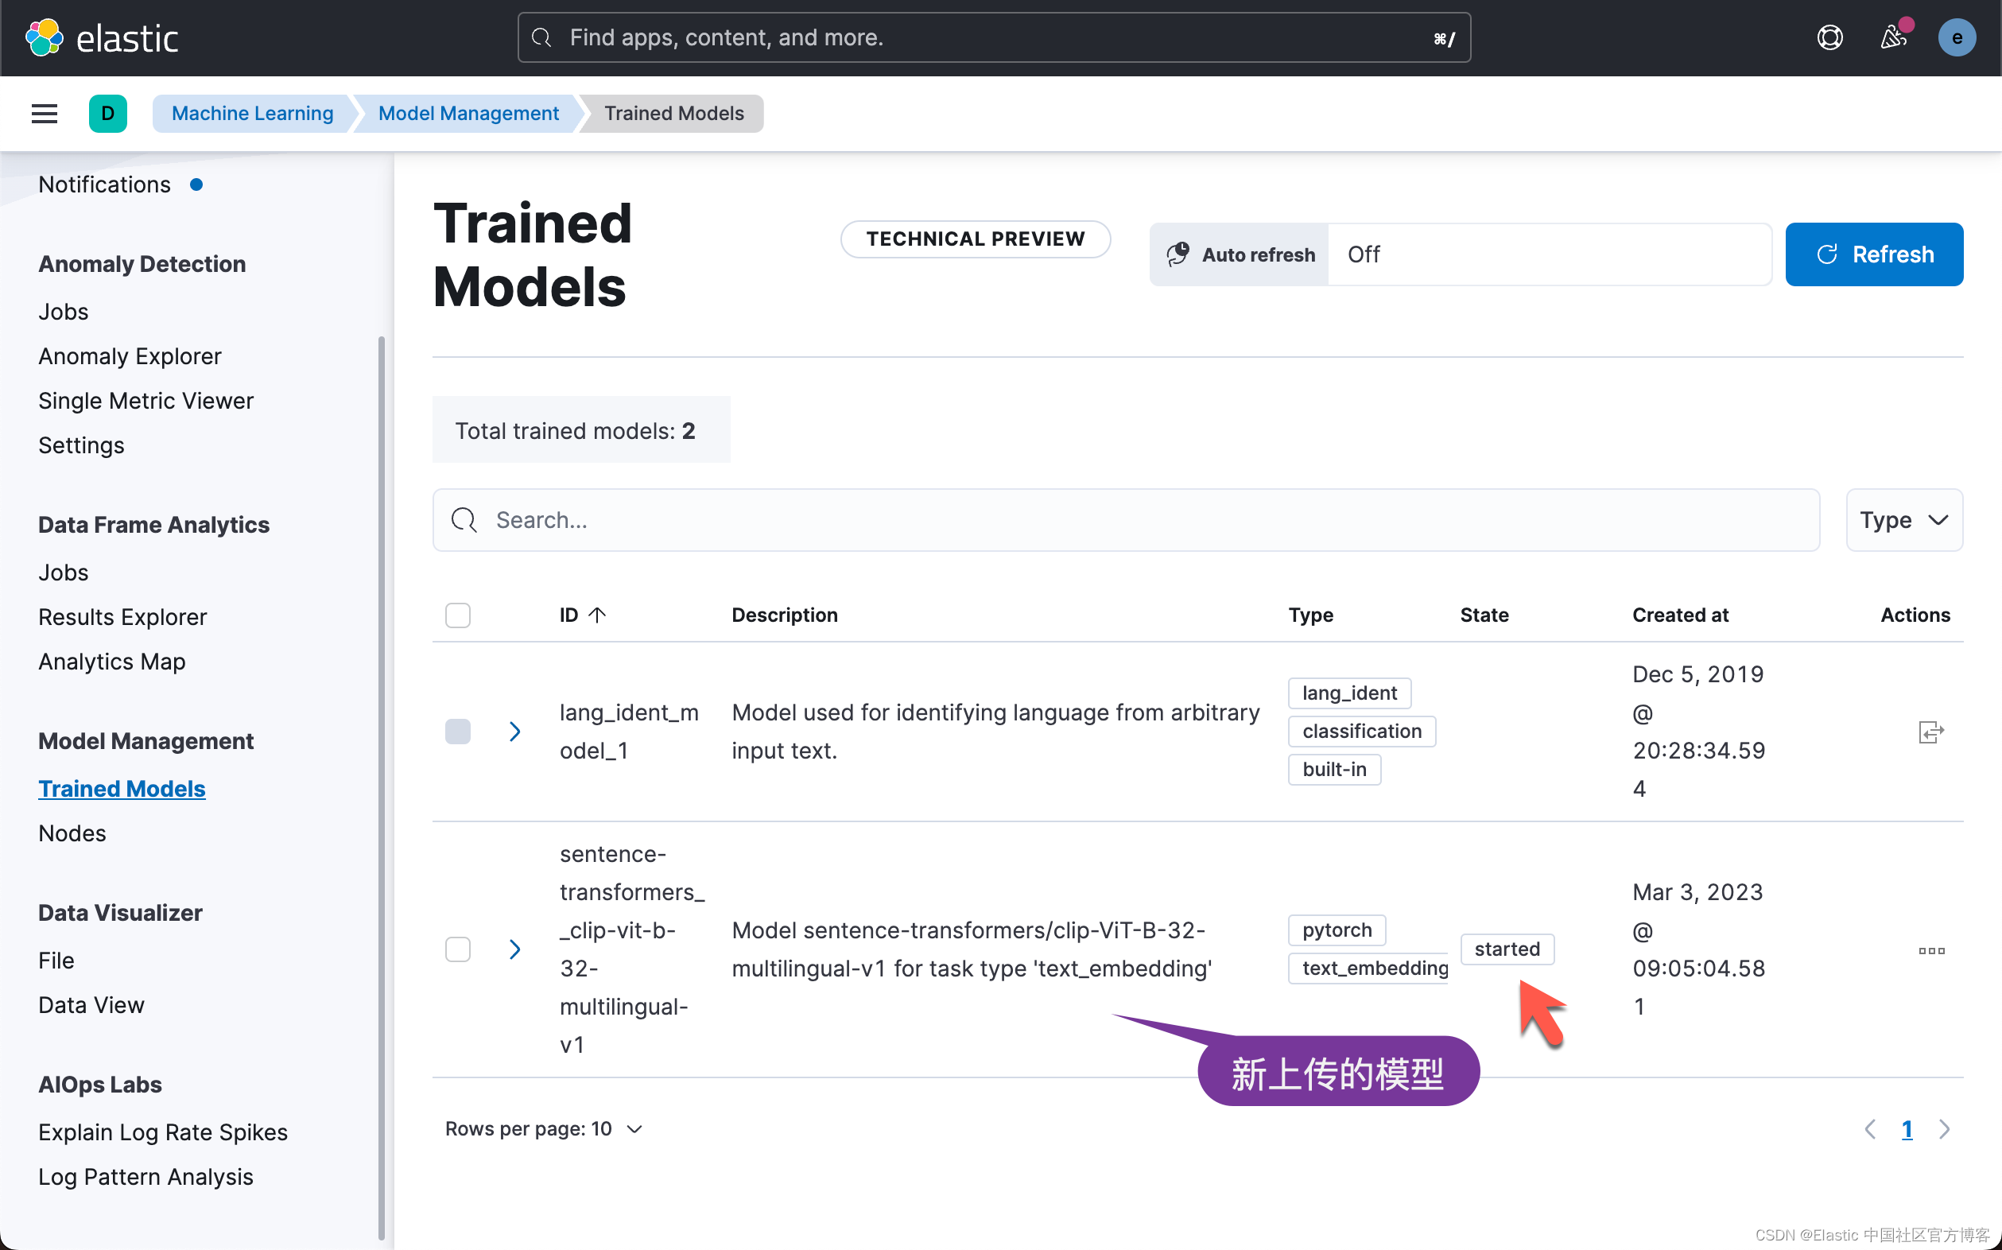The image size is (2002, 1250).
Task: Click the Elastic logo in header
Action: coord(101,38)
